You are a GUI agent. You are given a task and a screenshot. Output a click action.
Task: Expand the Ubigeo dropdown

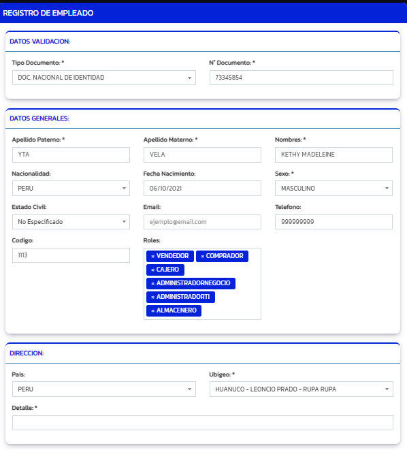point(301,389)
